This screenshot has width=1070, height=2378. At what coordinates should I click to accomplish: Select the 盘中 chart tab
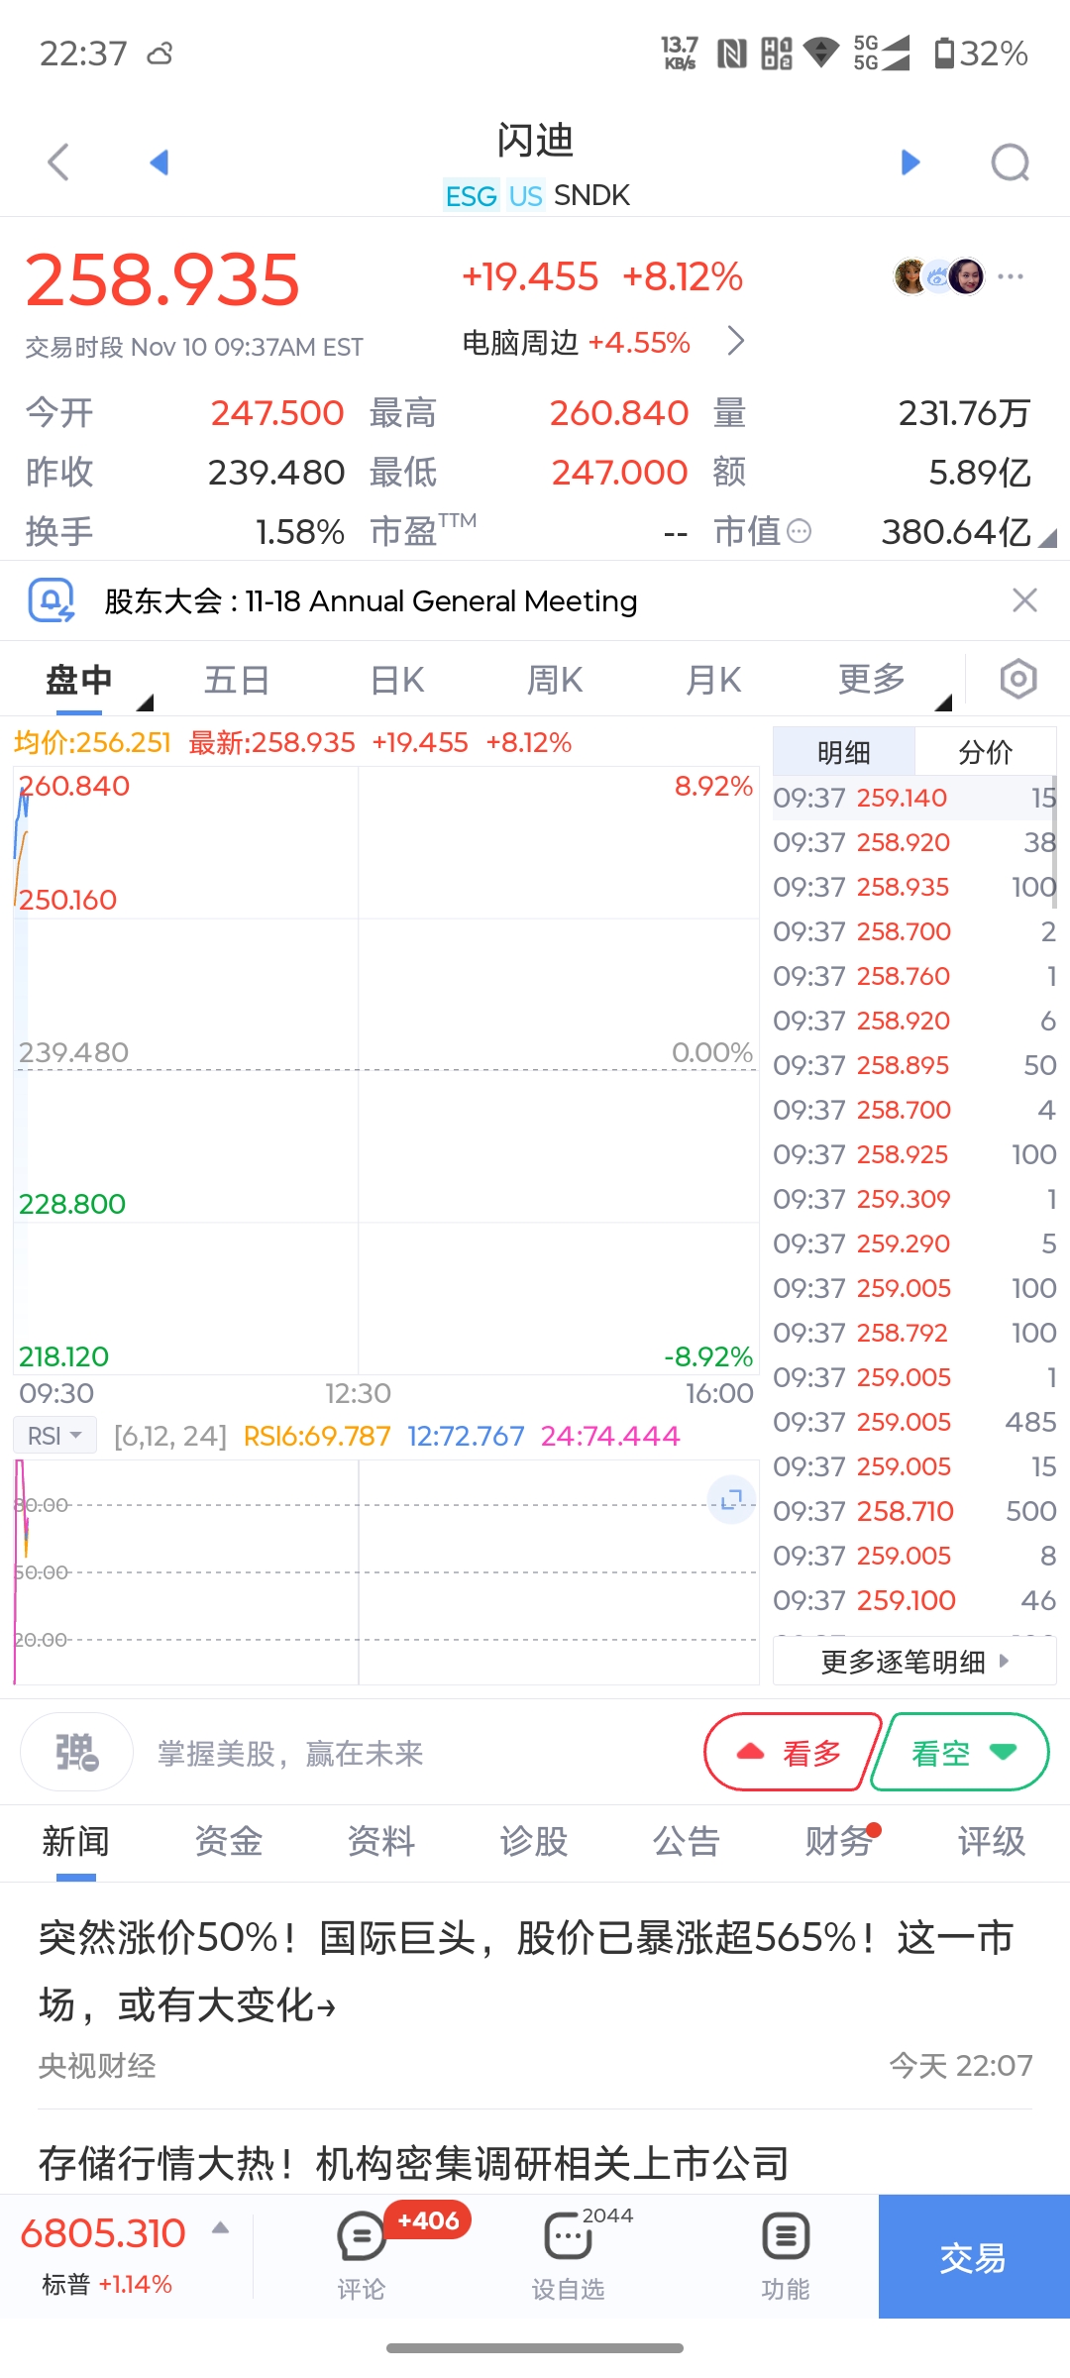pos(79,681)
